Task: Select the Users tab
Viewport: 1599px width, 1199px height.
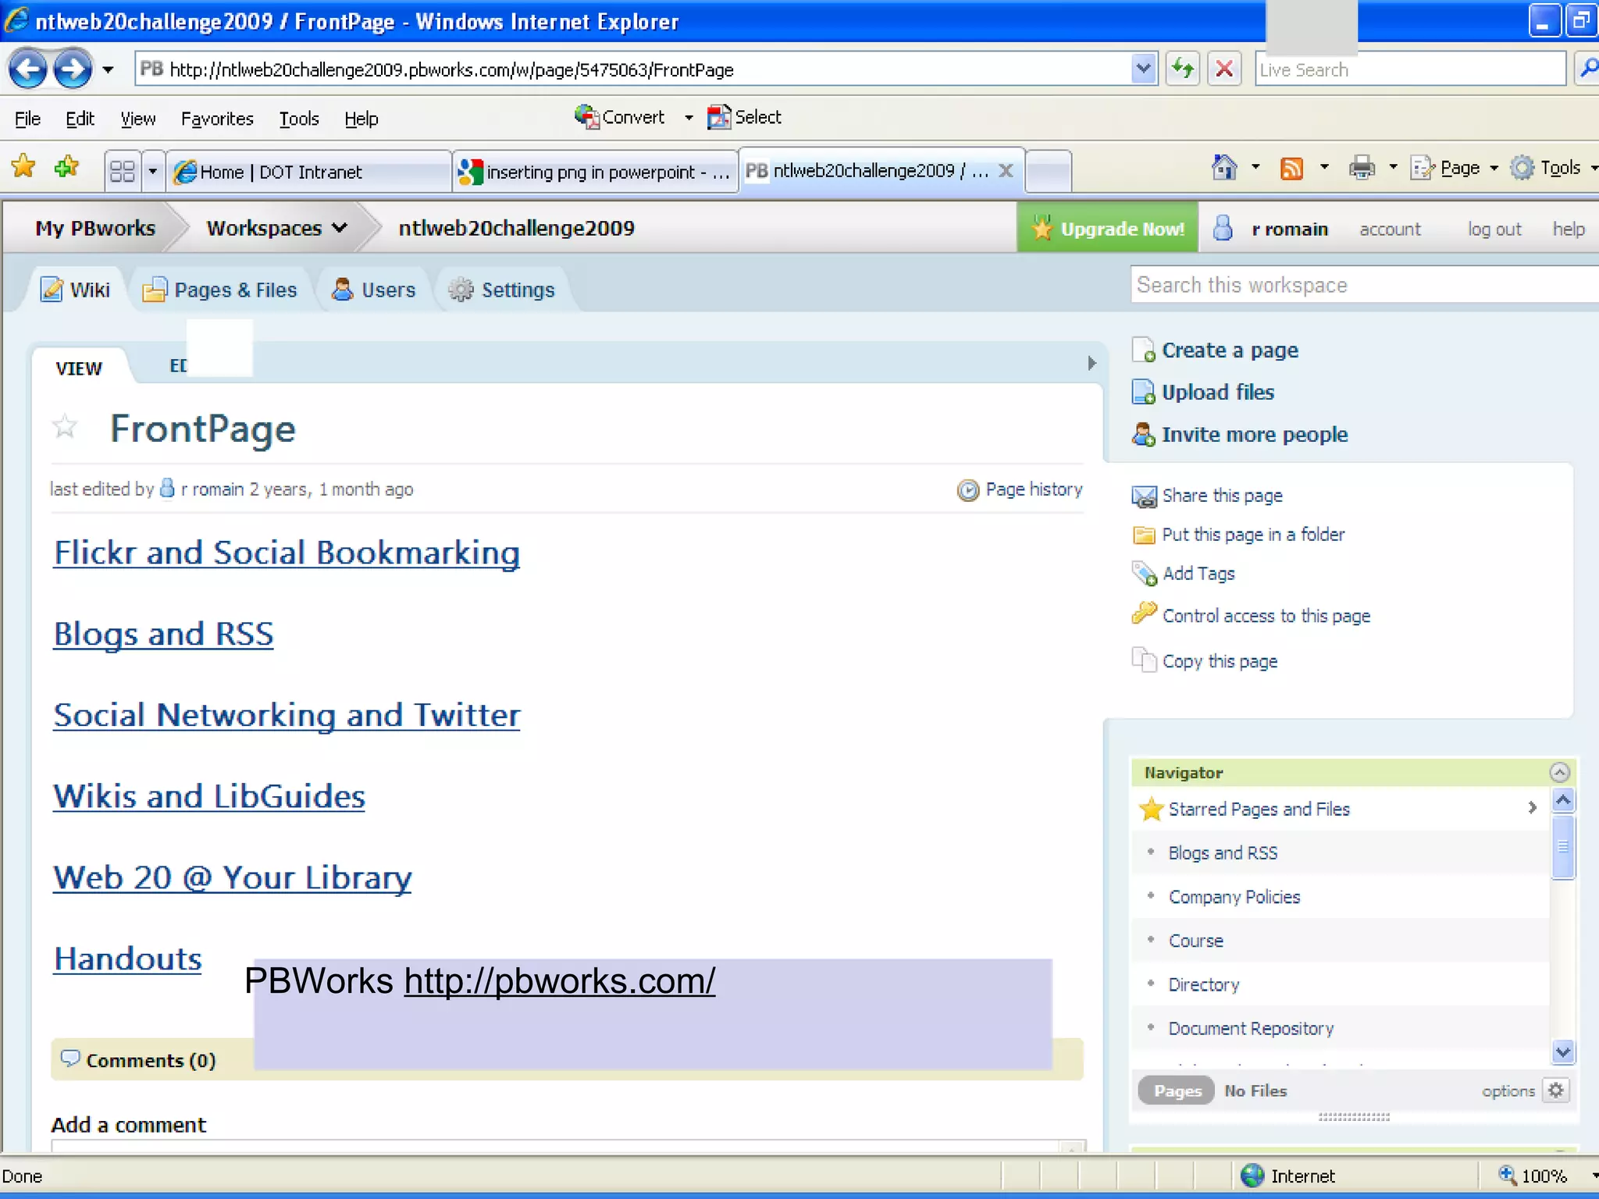Action: tap(374, 290)
